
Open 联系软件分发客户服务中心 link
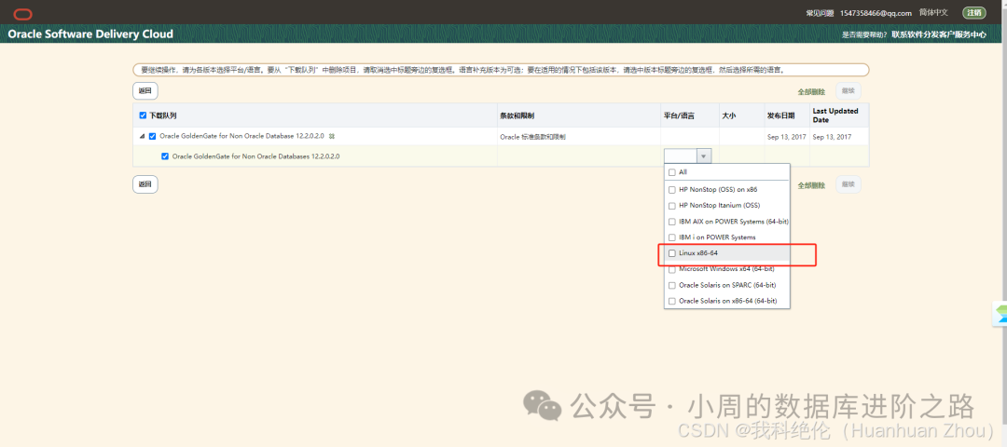coord(939,34)
